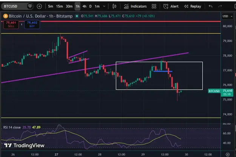Open chart settings gear icon
236x157 pixels.
click(x=228, y=154)
